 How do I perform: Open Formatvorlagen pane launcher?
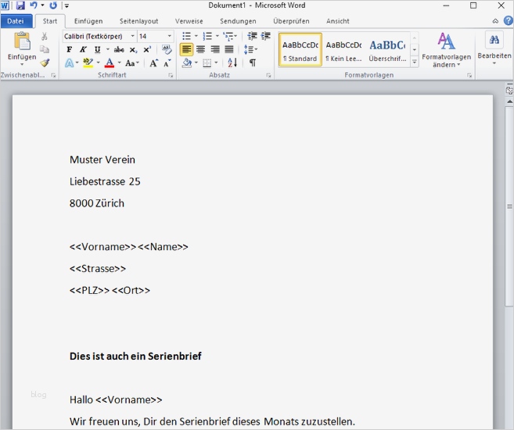click(x=469, y=75)
